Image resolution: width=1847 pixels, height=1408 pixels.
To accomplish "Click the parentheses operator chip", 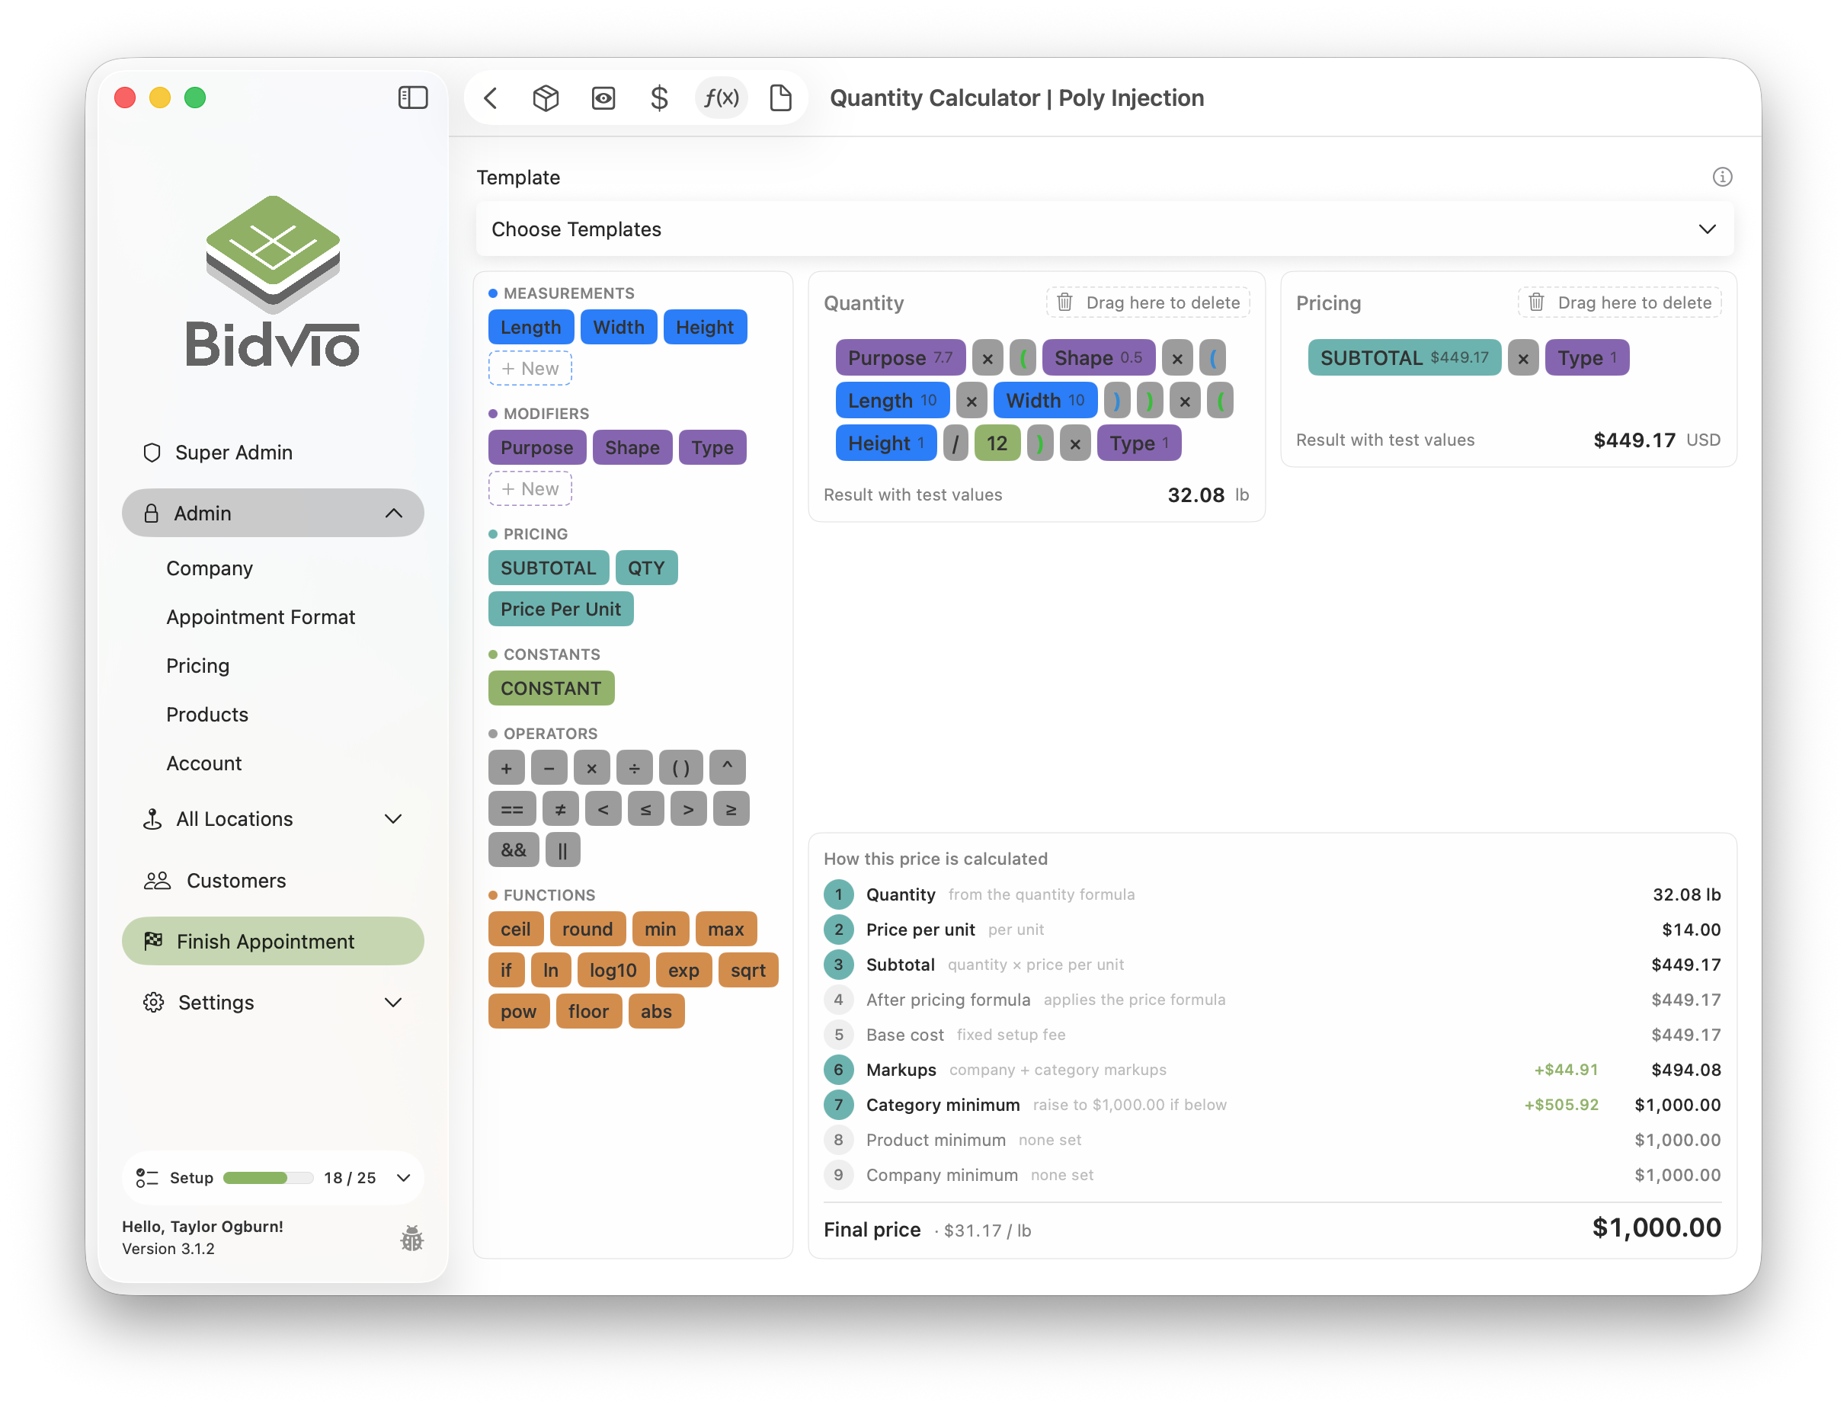I will click(680, 768).
